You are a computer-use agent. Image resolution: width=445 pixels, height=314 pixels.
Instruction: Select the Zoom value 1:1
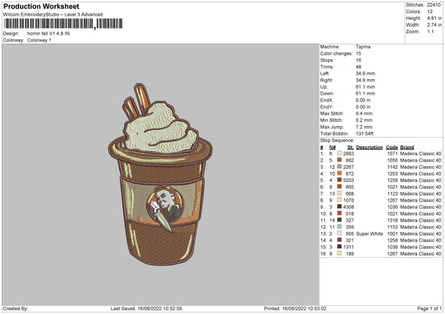pos(430,31)
